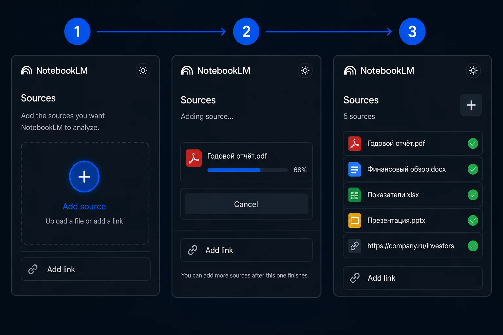Open the "Показатели.xlsx" source

pos(413,195)
